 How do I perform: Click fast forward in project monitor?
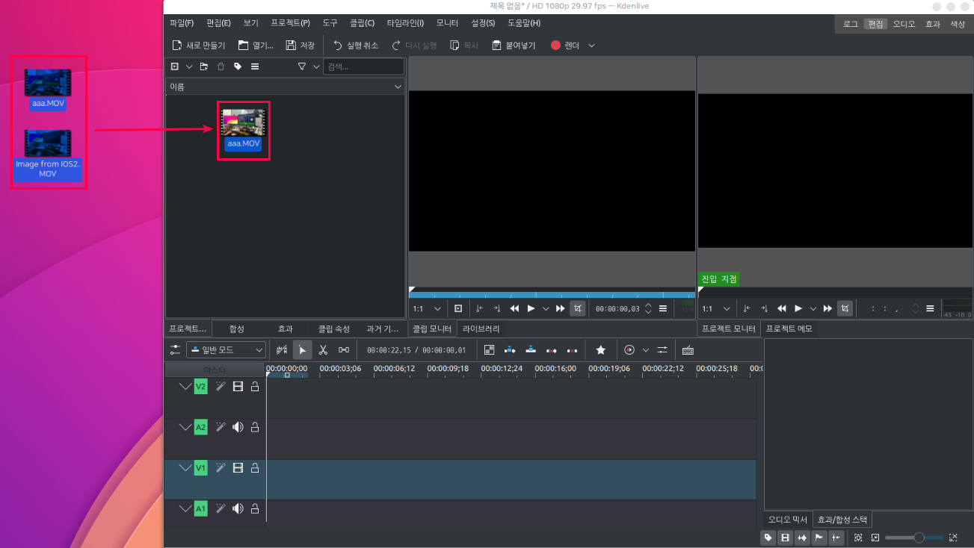tap(827, 308)
